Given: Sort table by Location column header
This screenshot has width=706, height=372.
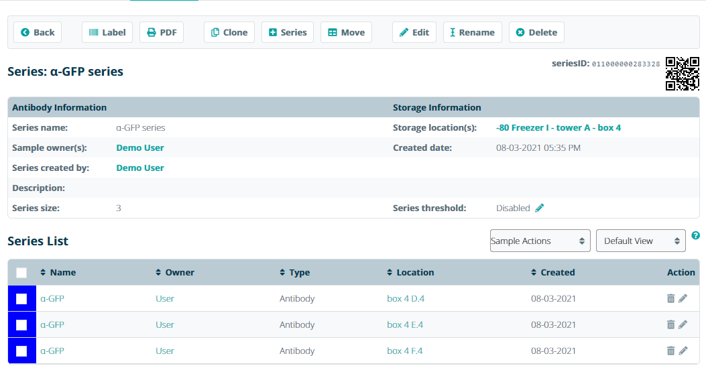Looking at the screenshot, I should pos(414,273).
